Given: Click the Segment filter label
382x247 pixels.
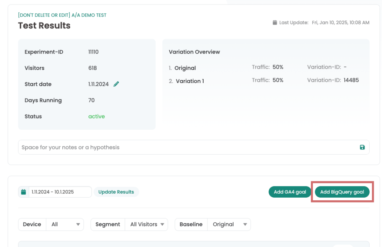Looking at the screenshot, I should [108, 224].
